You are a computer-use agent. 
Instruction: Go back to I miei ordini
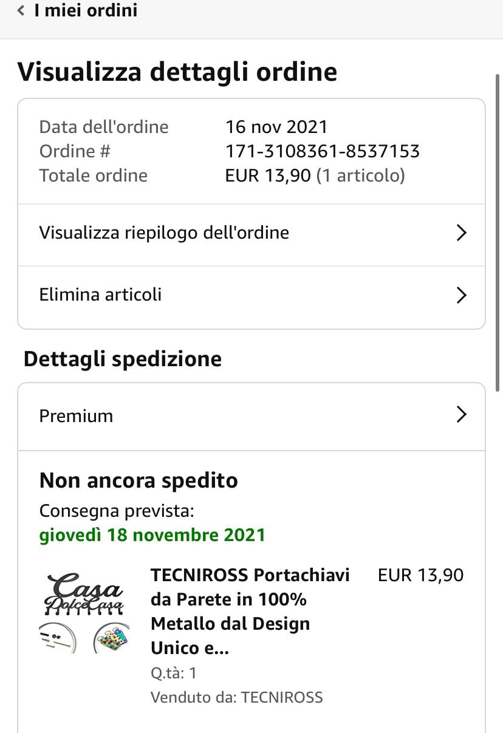pyautogui.click(x=85, y=11)
